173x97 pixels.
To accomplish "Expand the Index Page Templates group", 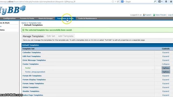I will (166, 95).
